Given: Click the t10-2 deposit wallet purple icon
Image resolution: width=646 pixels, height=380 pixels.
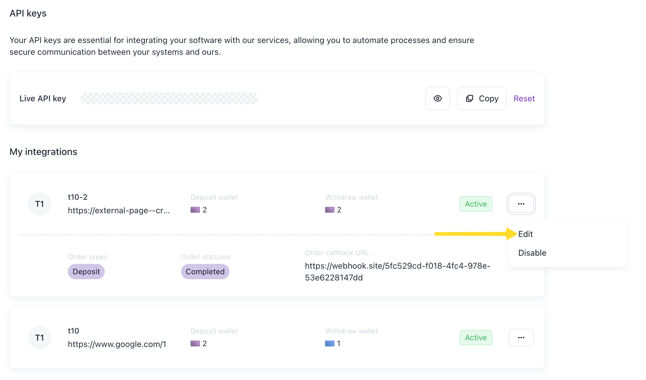Looking at the screenshot, I should tap(195, 210).
